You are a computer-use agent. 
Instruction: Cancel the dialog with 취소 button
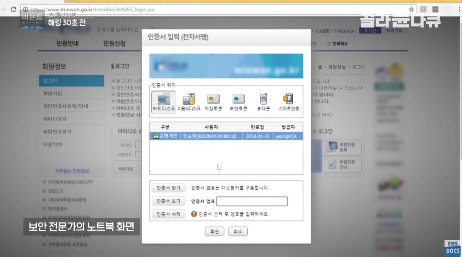(238, 231)
